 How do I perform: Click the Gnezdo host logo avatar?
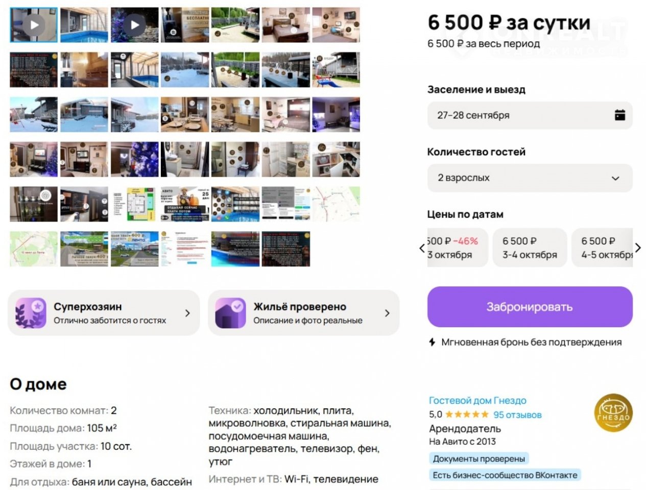coord(613,412)
